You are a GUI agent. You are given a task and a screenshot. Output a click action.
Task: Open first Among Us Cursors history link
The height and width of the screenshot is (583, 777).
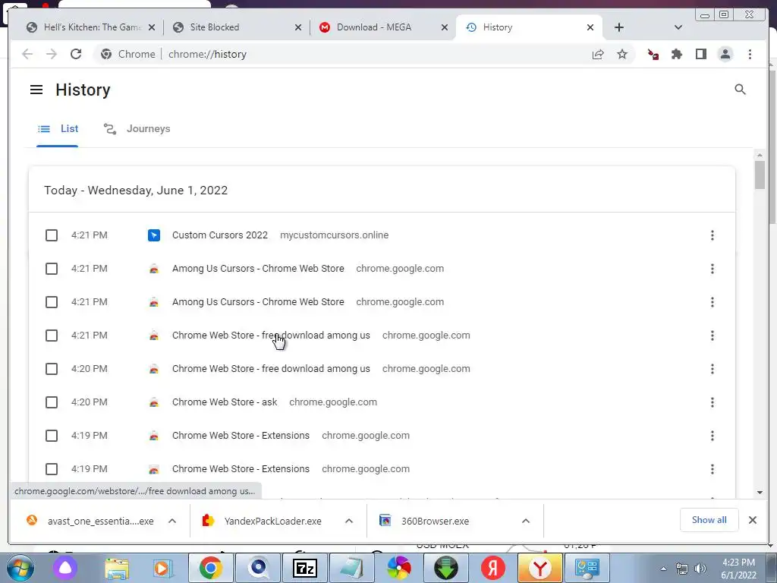(x=258, y=269)
